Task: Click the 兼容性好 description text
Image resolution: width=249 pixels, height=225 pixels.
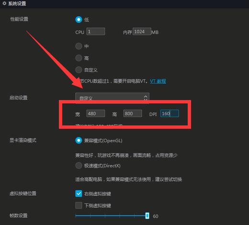Action: click(x=126, y=155)
